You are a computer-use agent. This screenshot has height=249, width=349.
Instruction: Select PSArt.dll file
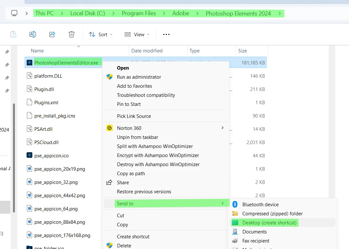point(43,129)
